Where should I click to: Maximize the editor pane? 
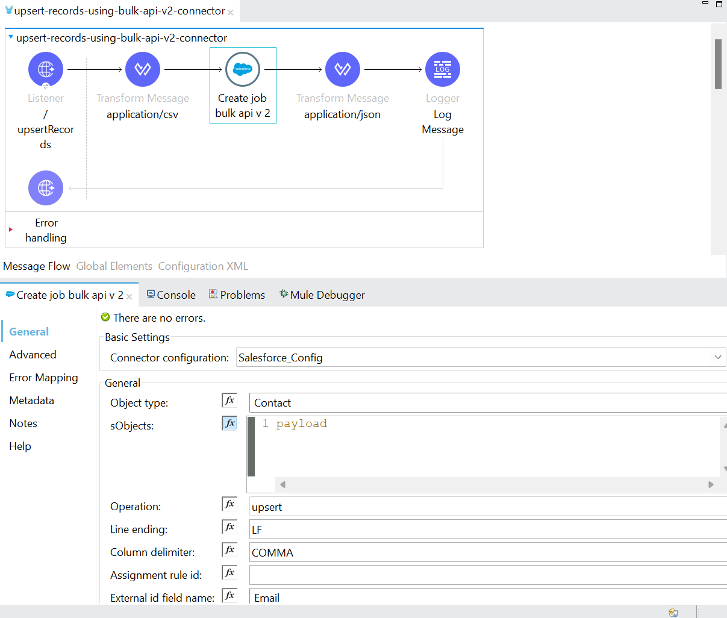pyautogui.click(x=719, y=4)
